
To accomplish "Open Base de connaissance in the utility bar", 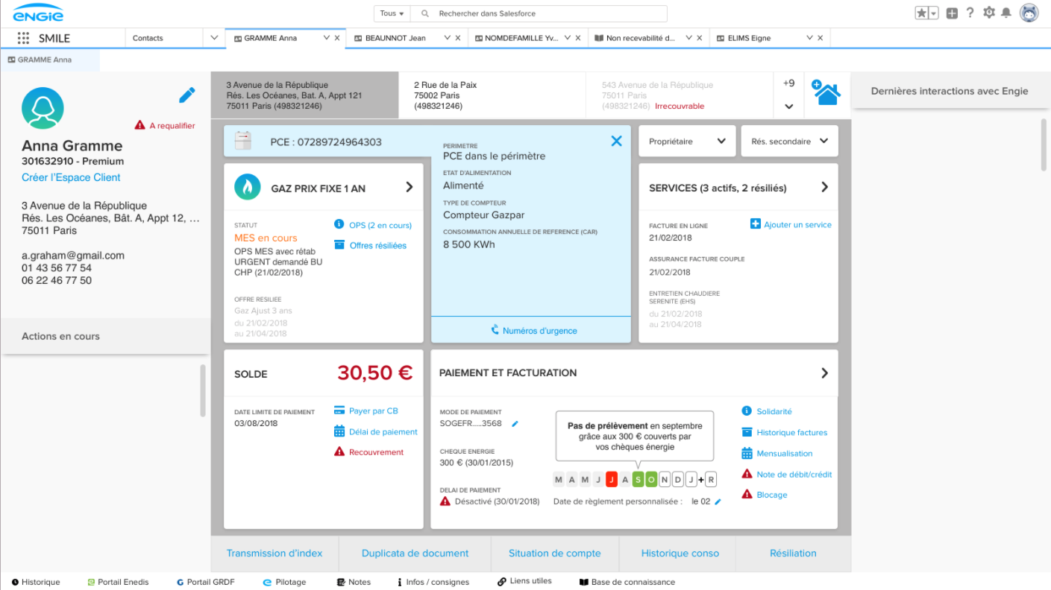I will [627, 582].
